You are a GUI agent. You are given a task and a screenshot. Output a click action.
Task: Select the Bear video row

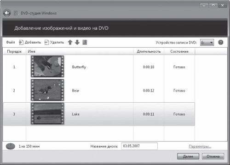tap(99, 90)
